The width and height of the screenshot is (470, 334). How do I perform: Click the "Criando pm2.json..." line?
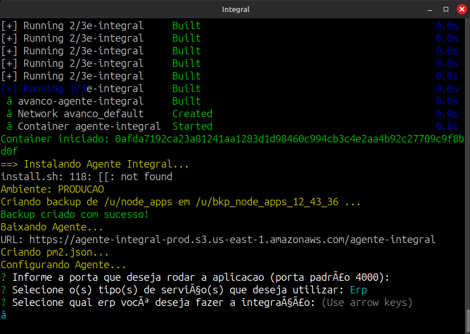55,252
